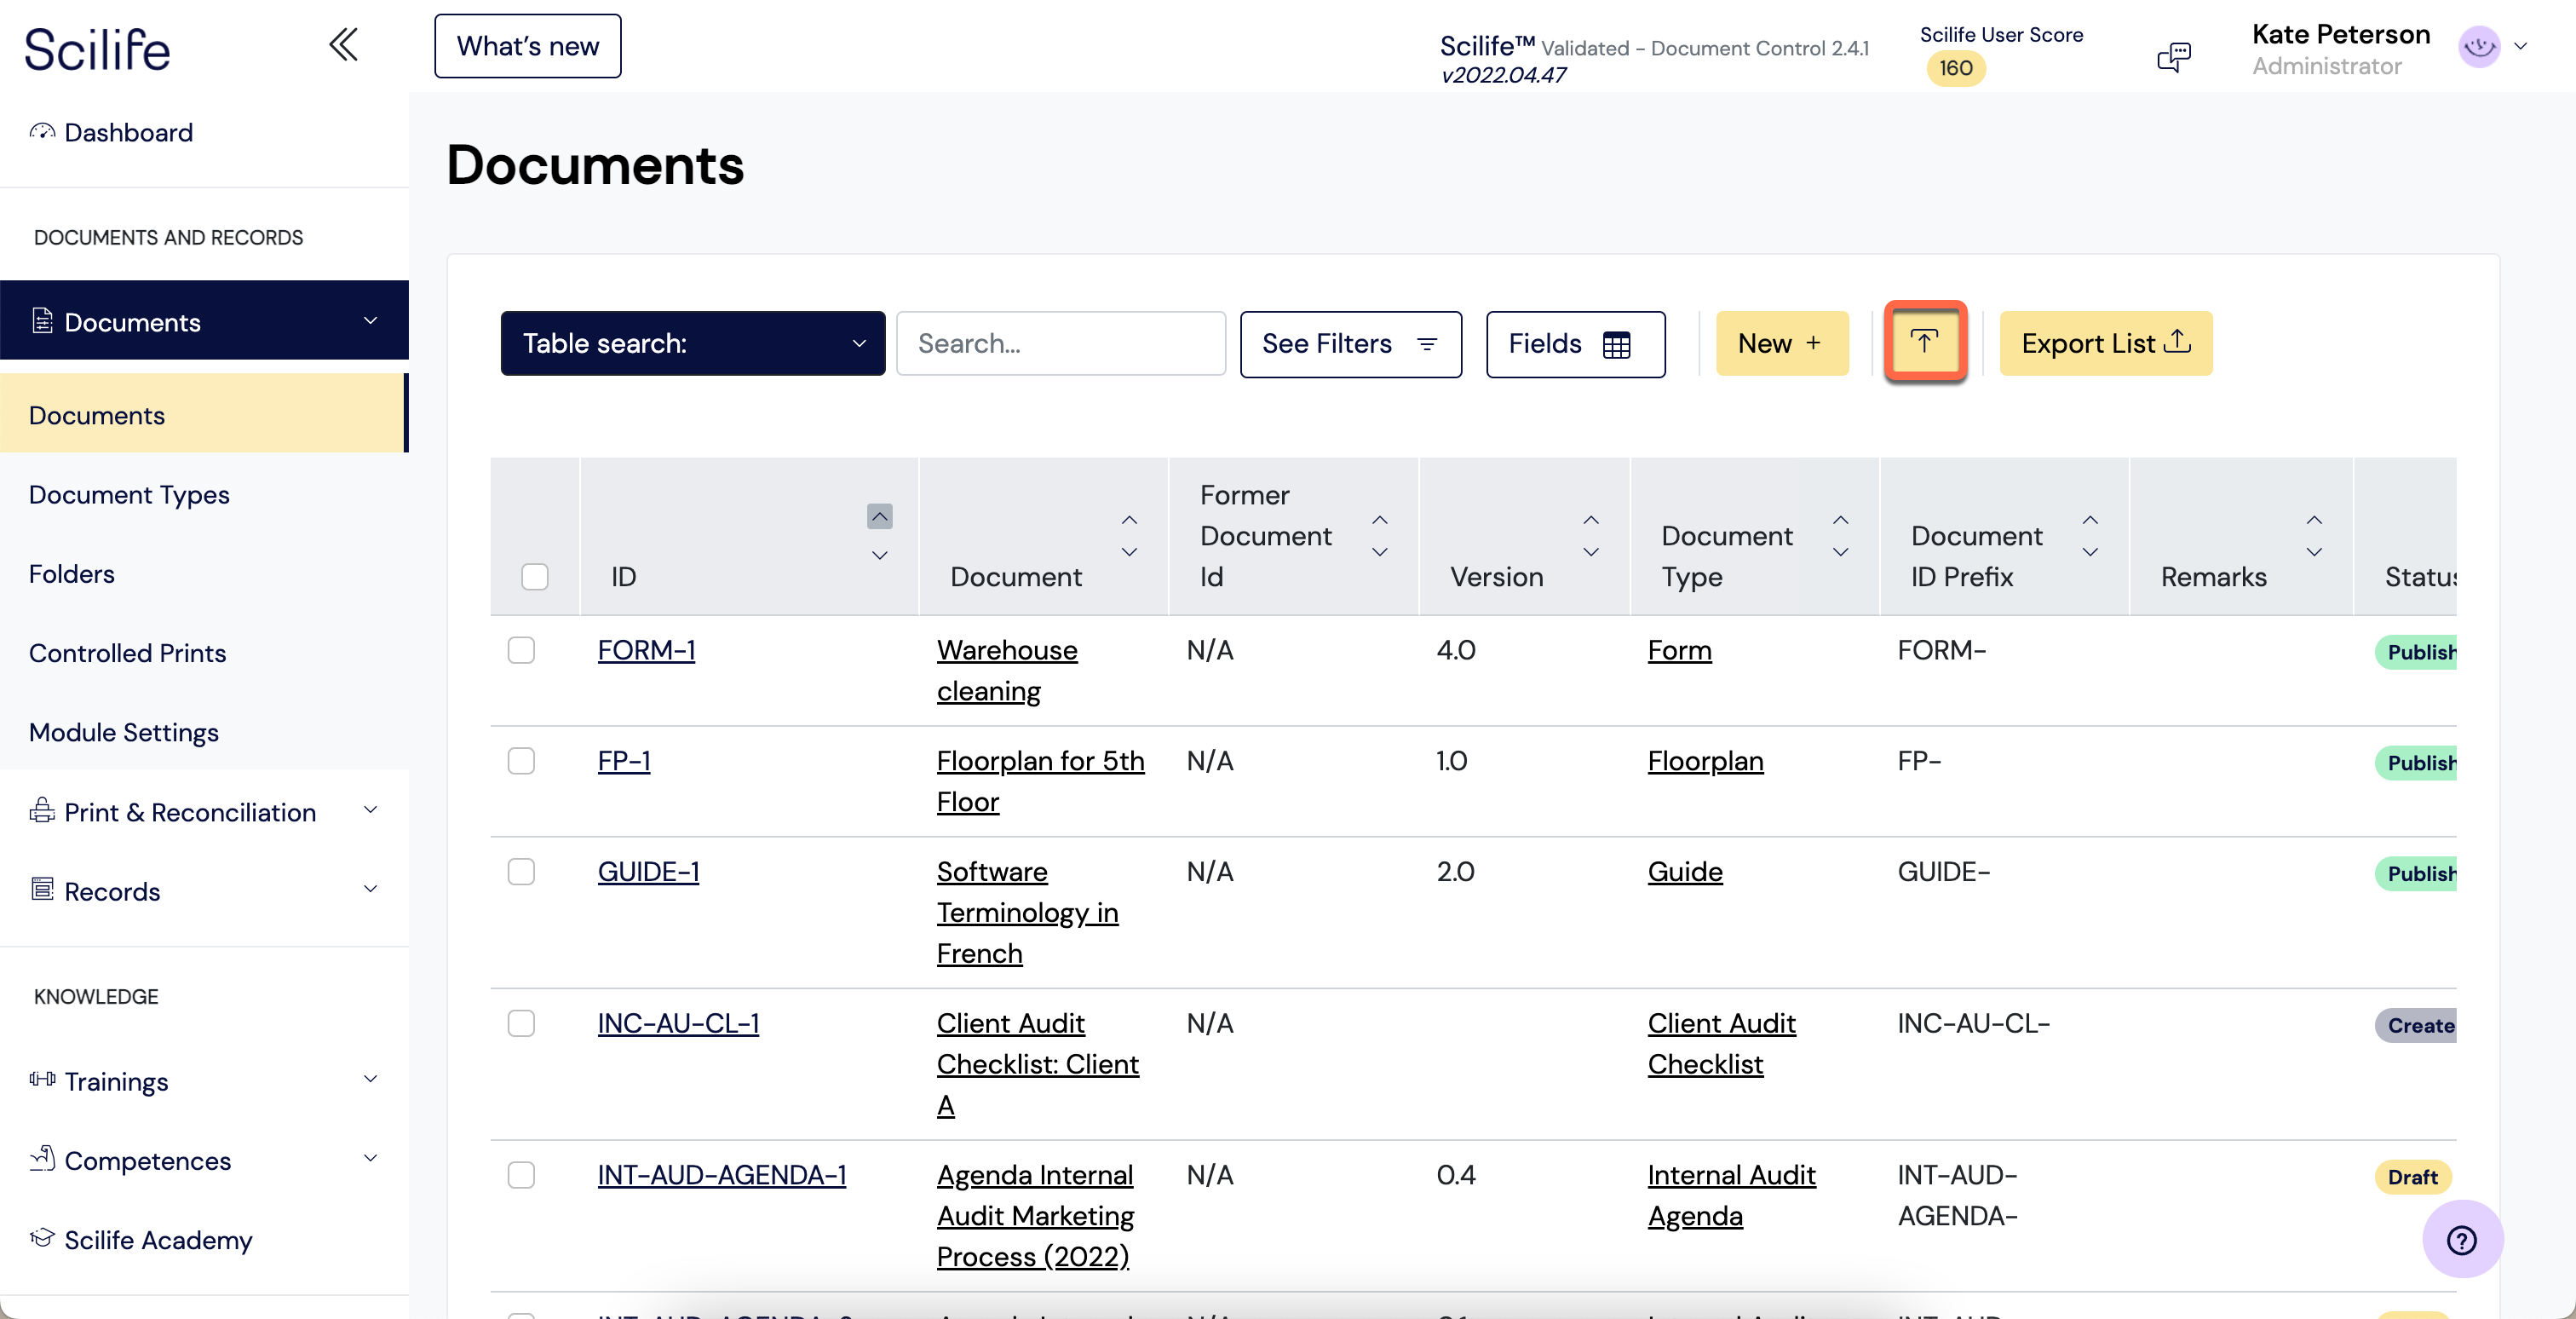Screen dimensions: 2576x1319
Task: Click the Trainings dumbbell icon
Action: pyautogui.click(x=42, y=1080)
